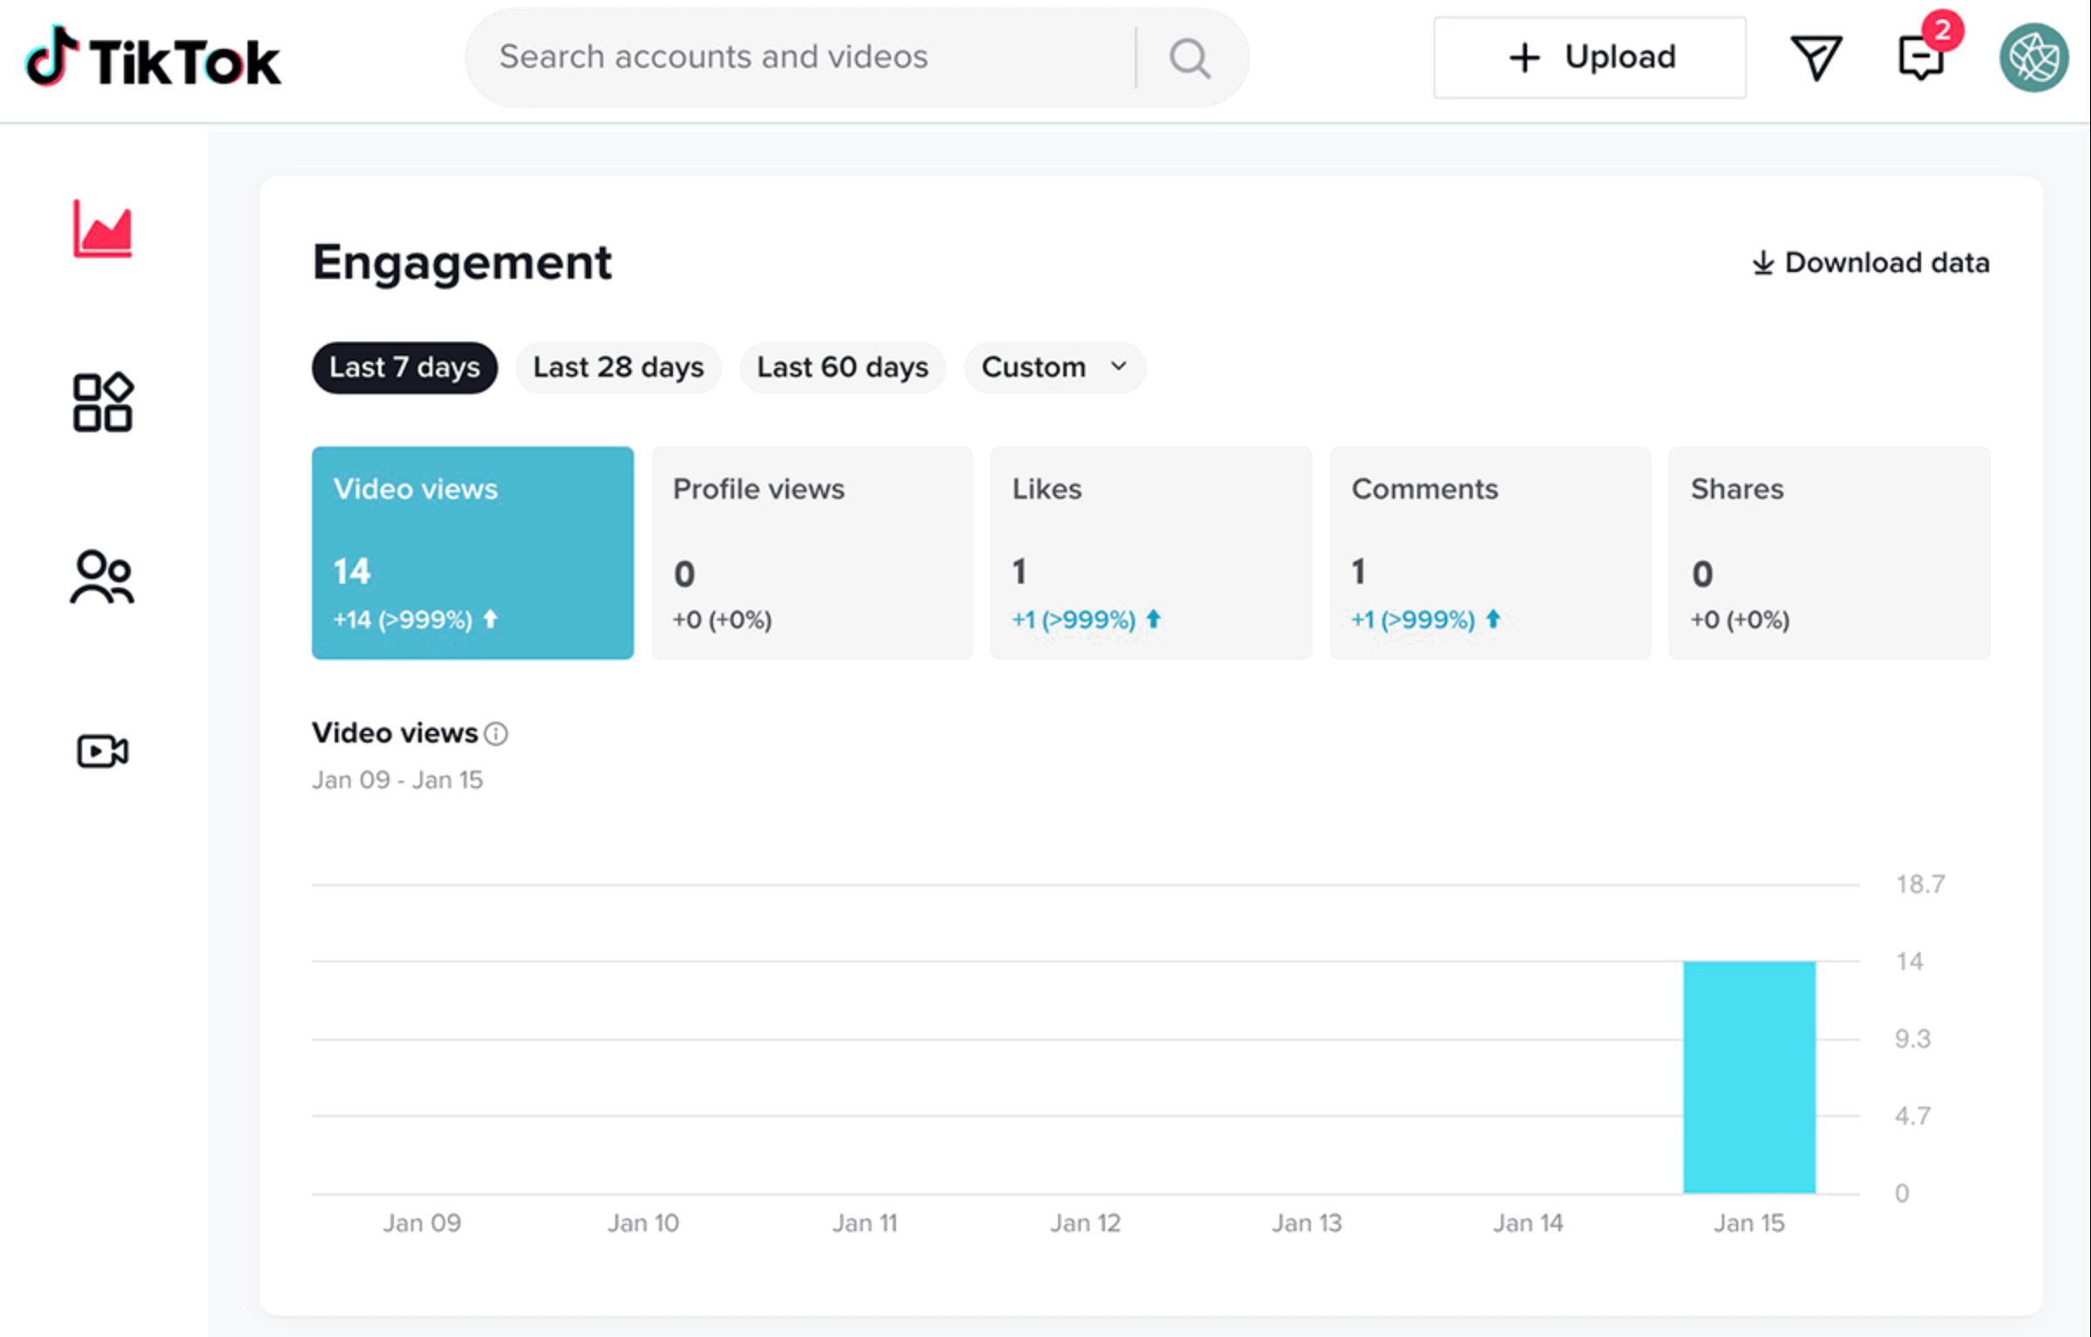2091x1337 pixels.
Task: Open the LIVE video camera icon in sidebar
Action: [102, 750]
